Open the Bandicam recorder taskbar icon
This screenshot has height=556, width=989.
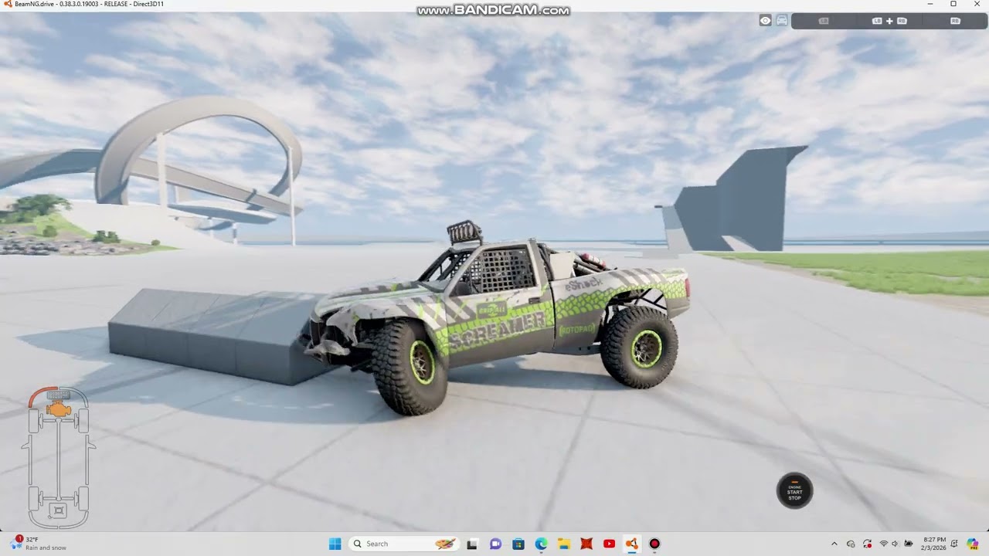(x=654, y=544)
